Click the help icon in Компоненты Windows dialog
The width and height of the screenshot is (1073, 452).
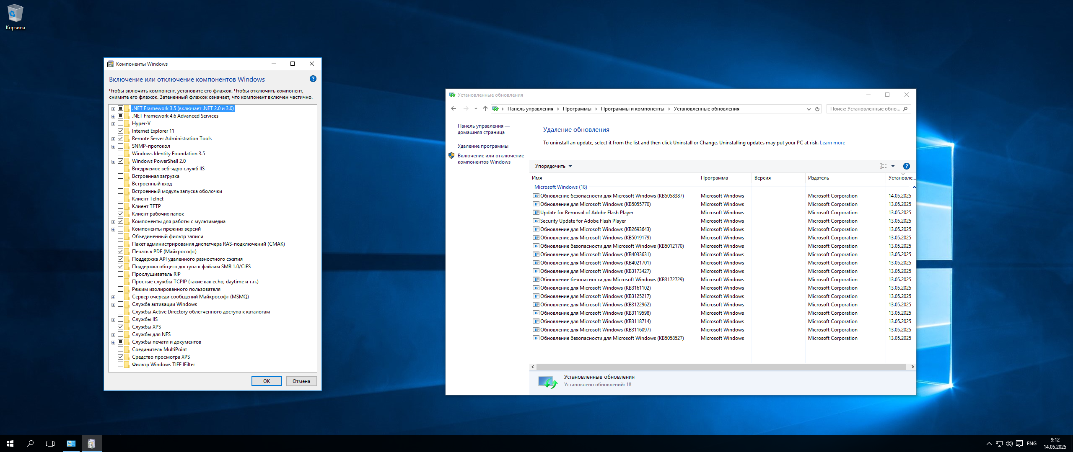(313, 79)
